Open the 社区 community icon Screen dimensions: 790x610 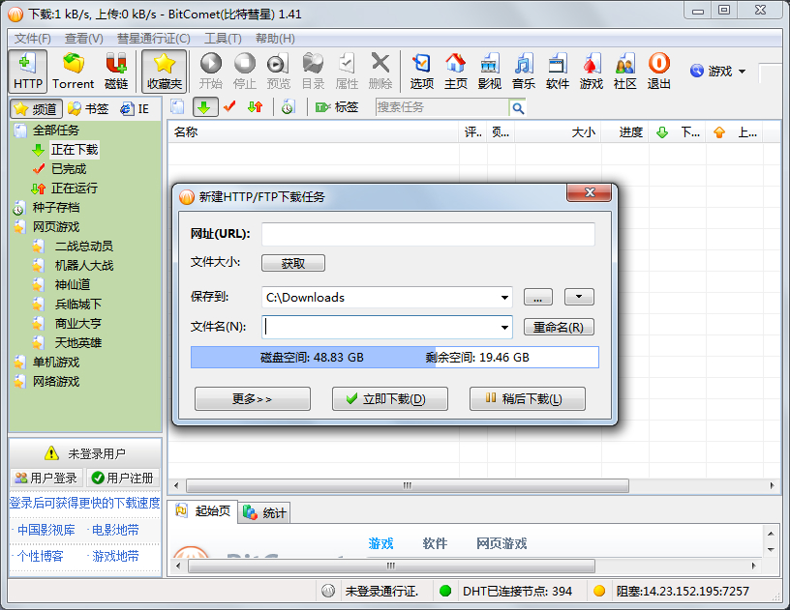625,72
